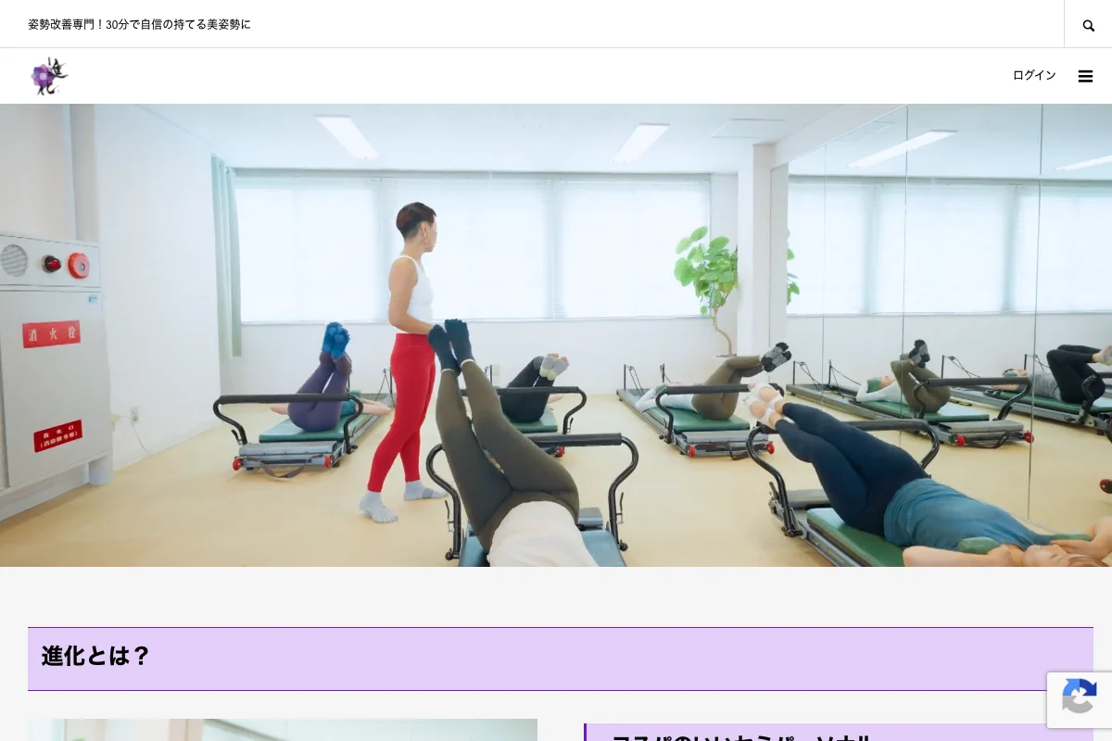
Task: Open the hamburger menu icon
Action: tap(1085, 76)
